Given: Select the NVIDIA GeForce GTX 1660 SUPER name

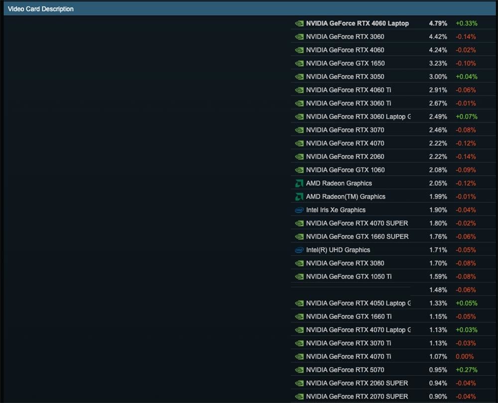Looking at the screenshot, I should pyautogui.click(x=357, y=237).
